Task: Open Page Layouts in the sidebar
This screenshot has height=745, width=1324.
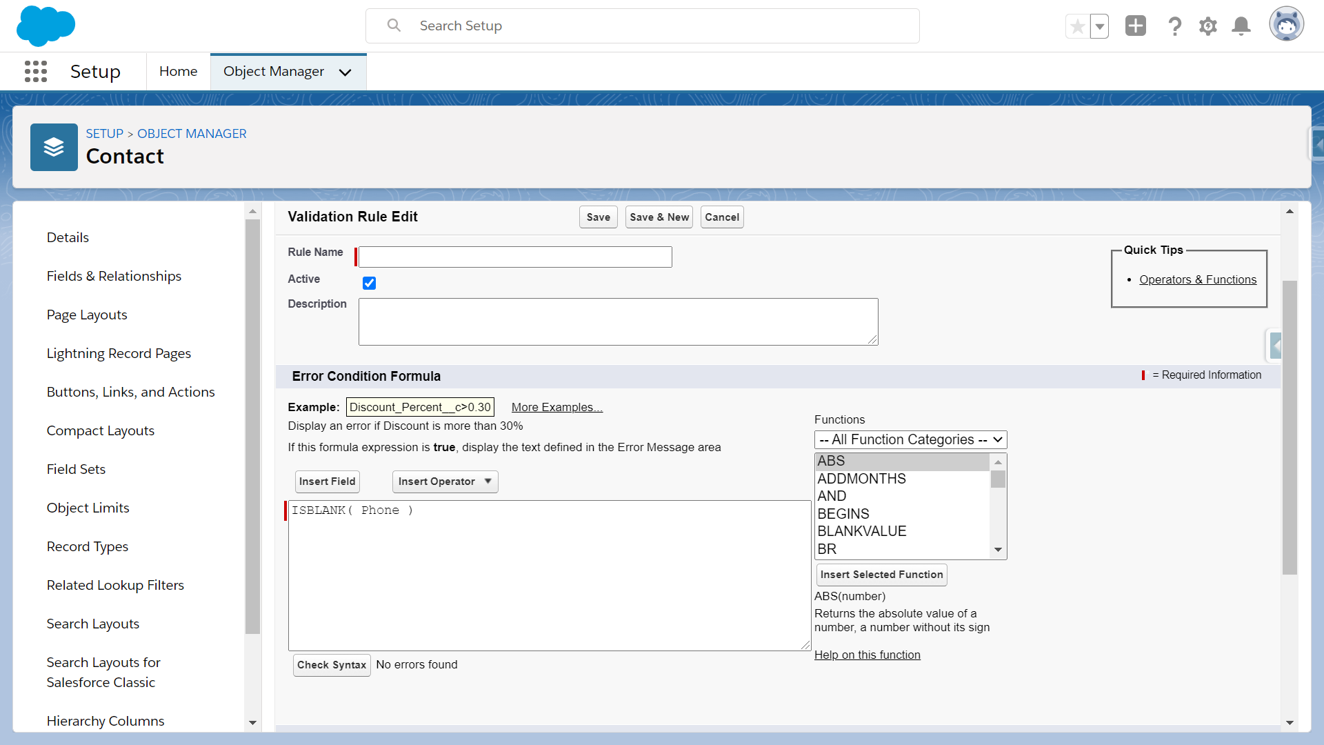Action: click(x=87, y=315)
